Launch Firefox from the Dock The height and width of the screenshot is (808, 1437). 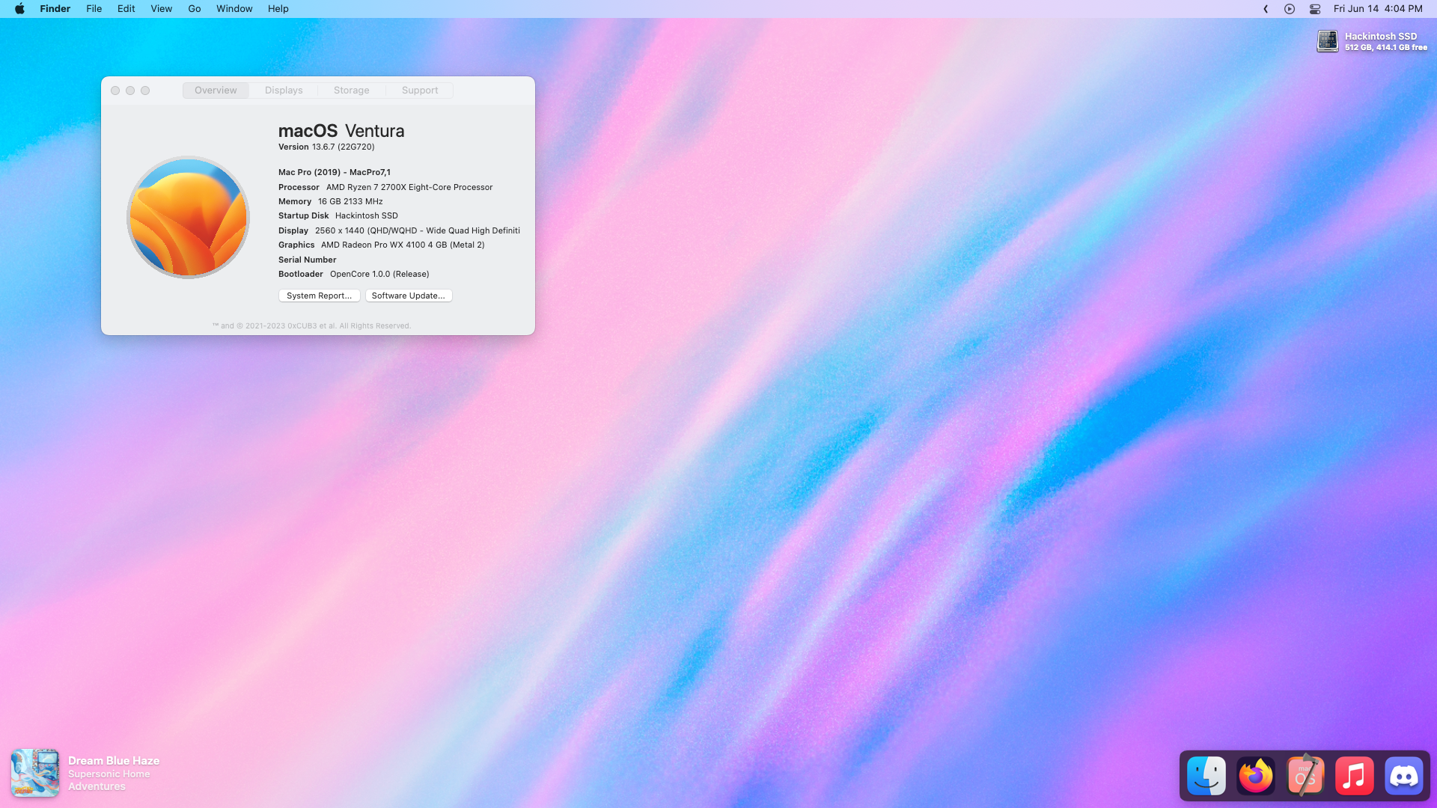pyautogui.click(x=1256, y=776)
